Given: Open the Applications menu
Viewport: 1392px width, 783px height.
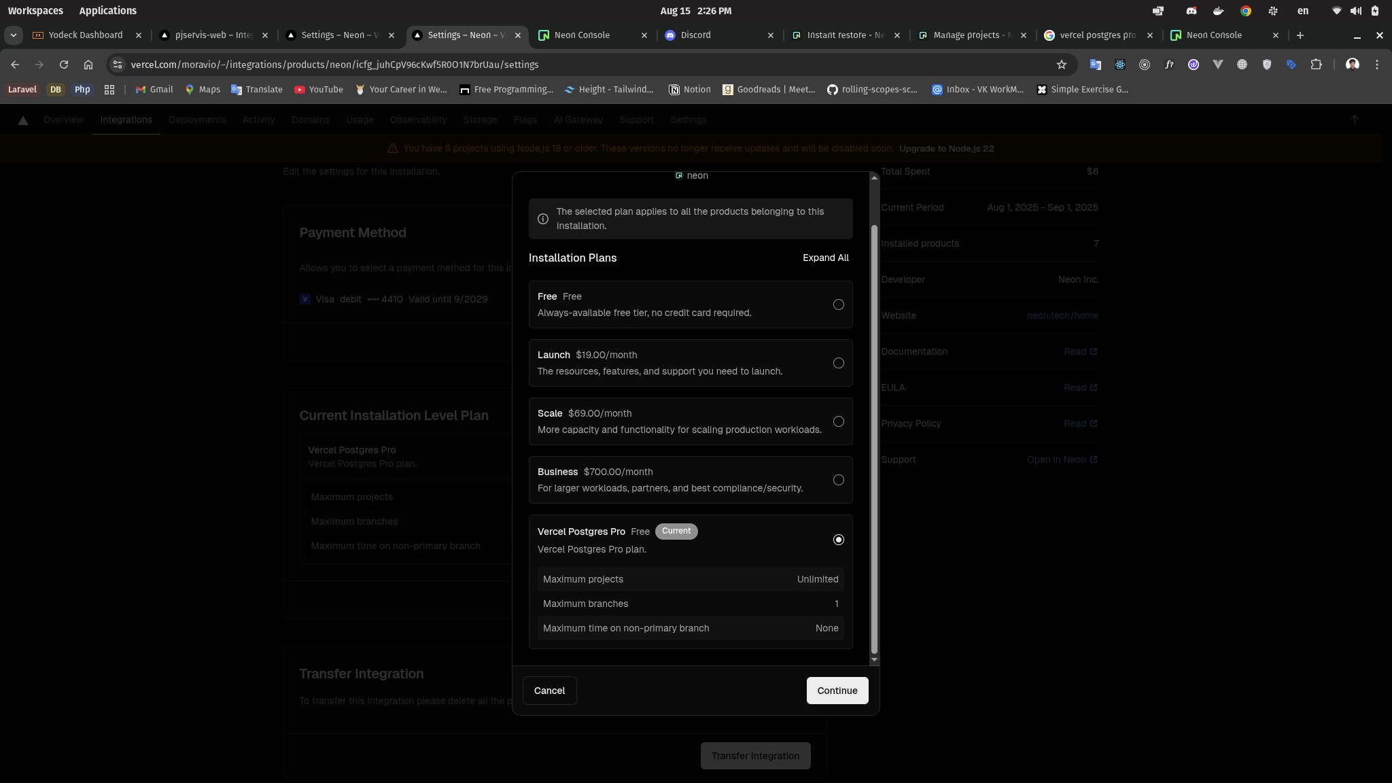Looking at the screenshot, I should click(x=107, y=11).
